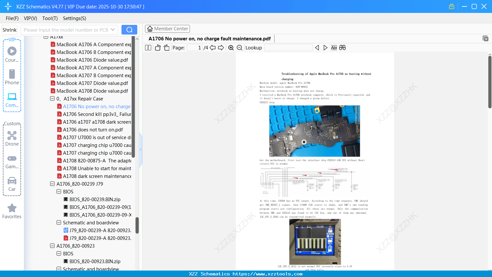Open MacBook A1706 Diode value.pdf
This screenshot has height=277, width=492.
(89, 60)
